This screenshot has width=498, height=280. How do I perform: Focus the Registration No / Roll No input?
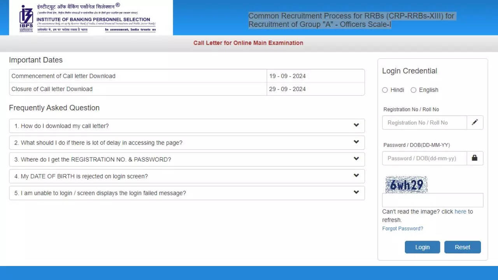(x=424, y=122)
